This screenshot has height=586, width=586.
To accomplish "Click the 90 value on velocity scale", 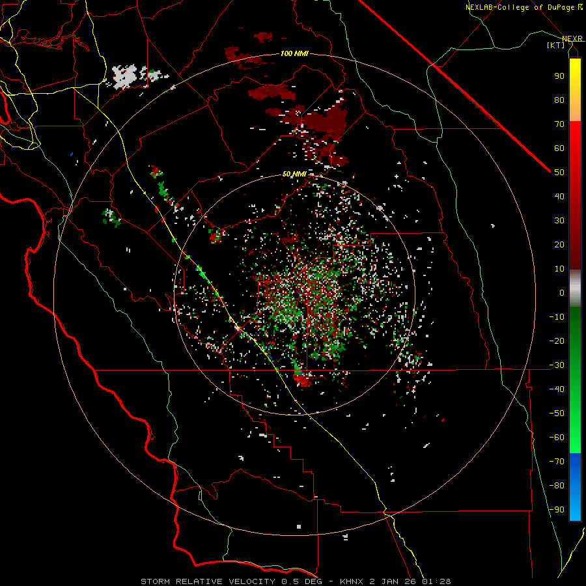I will [x=559, y=76].
